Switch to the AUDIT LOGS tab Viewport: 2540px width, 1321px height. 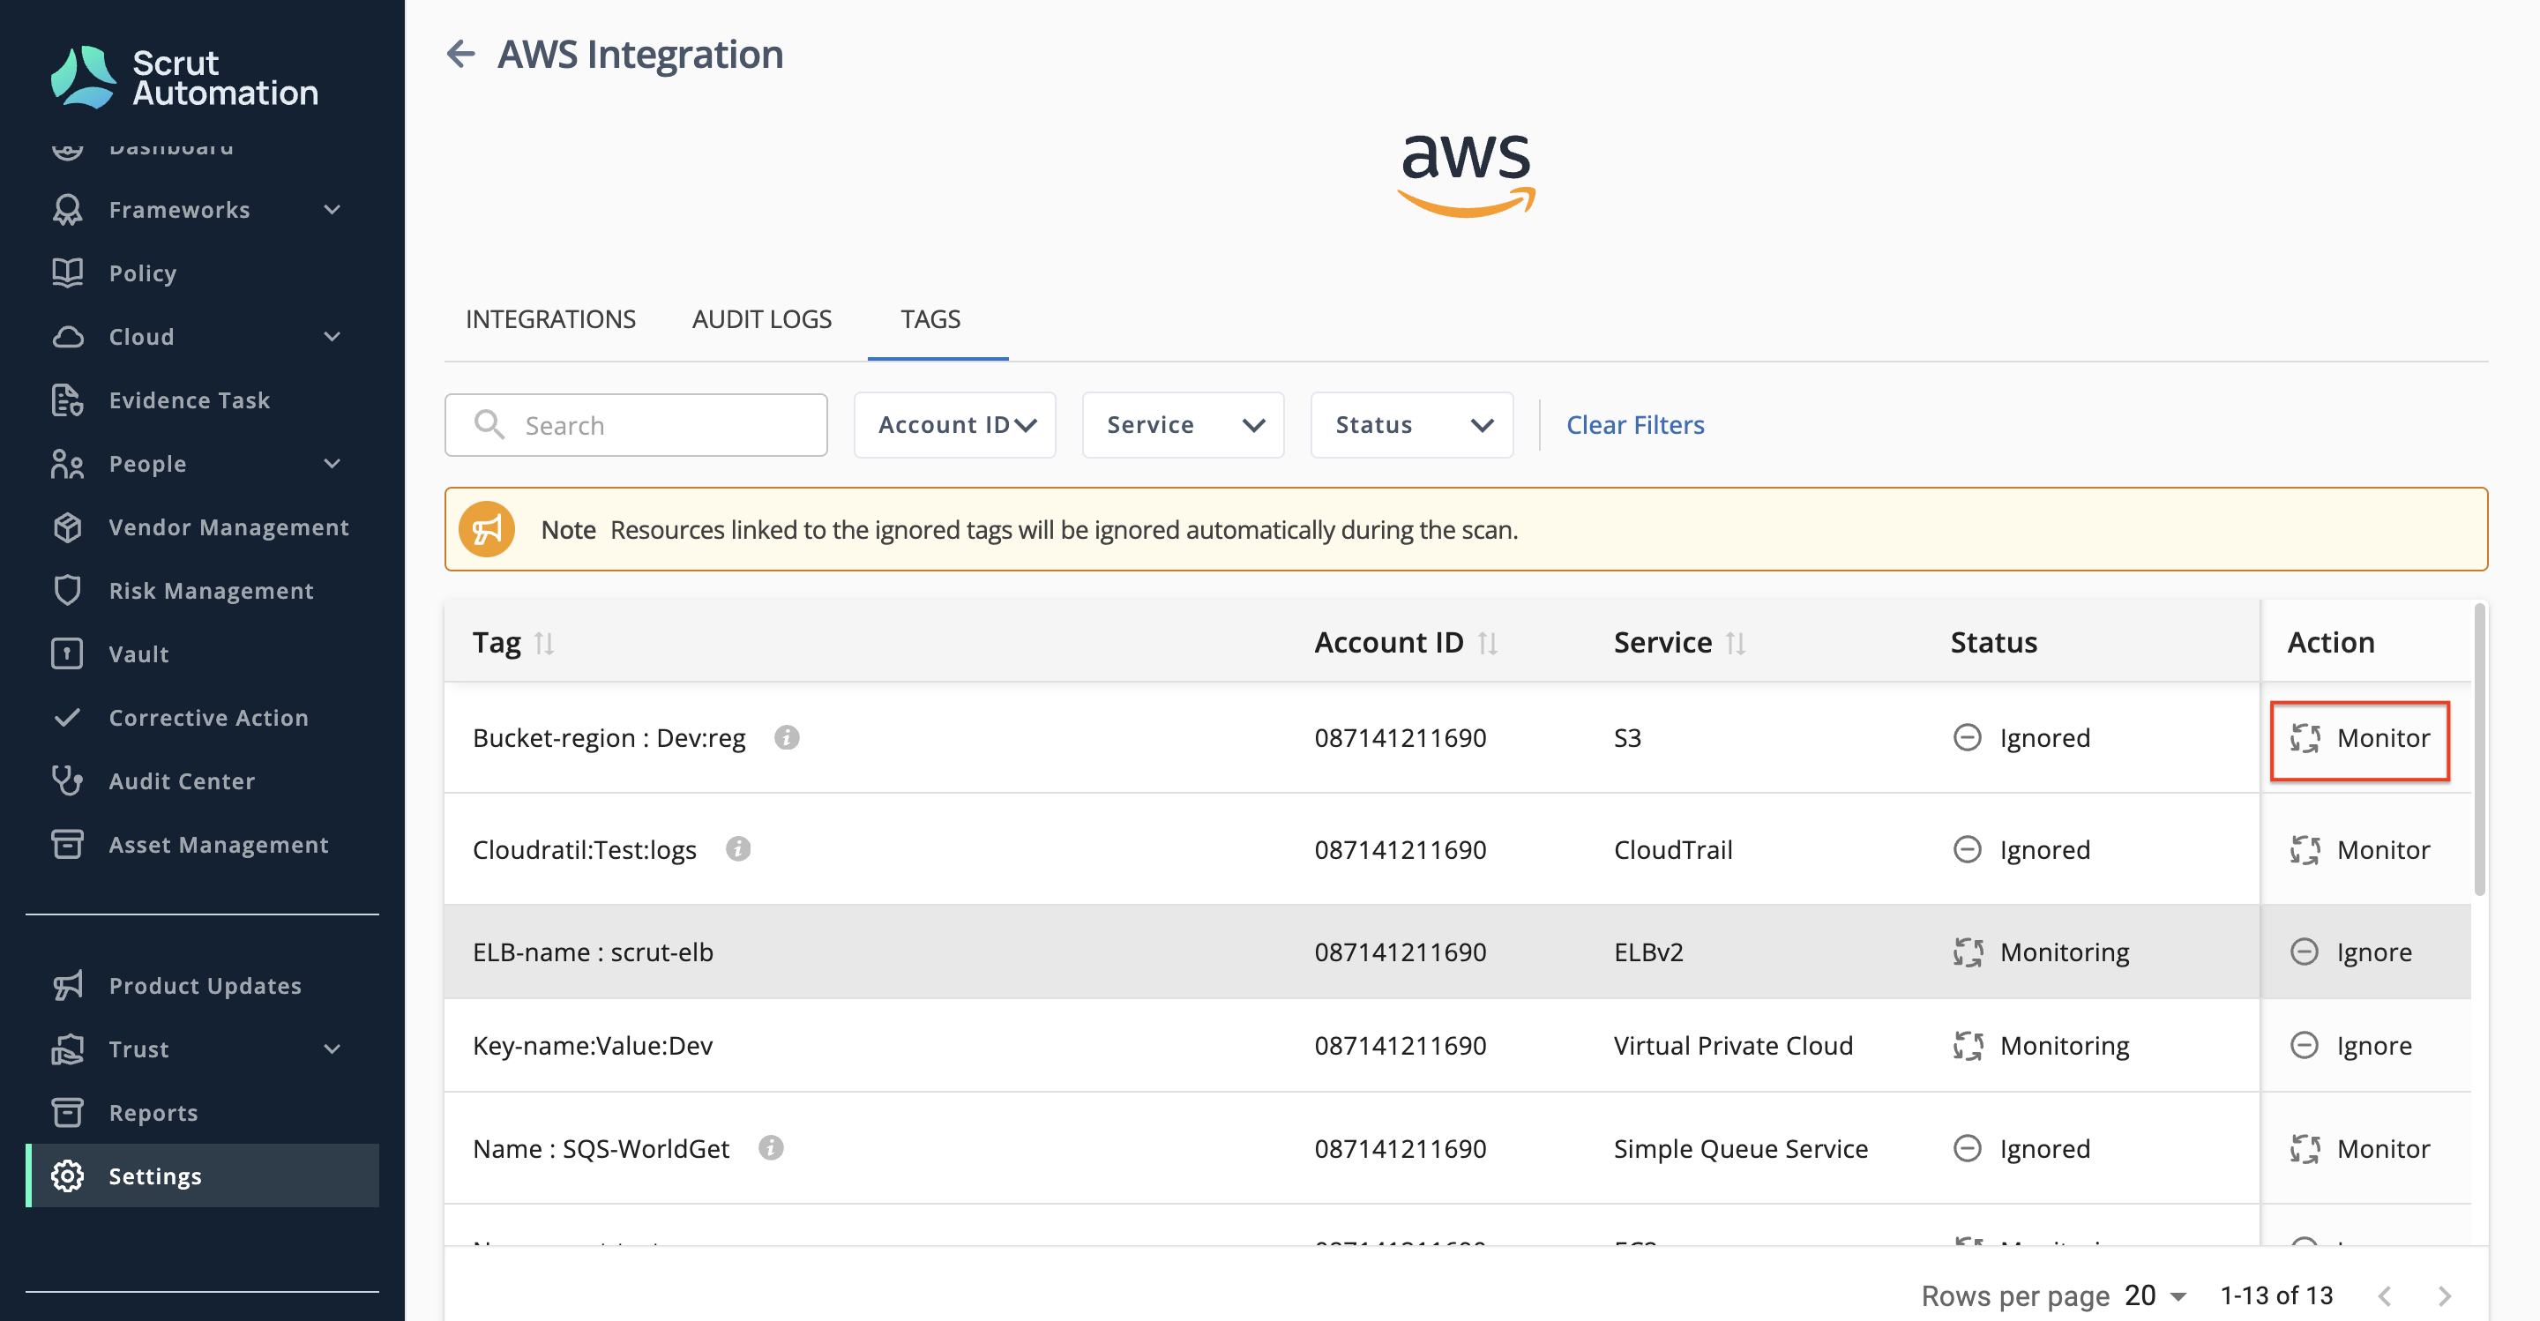pyautogui.click(x=761, y=319)
